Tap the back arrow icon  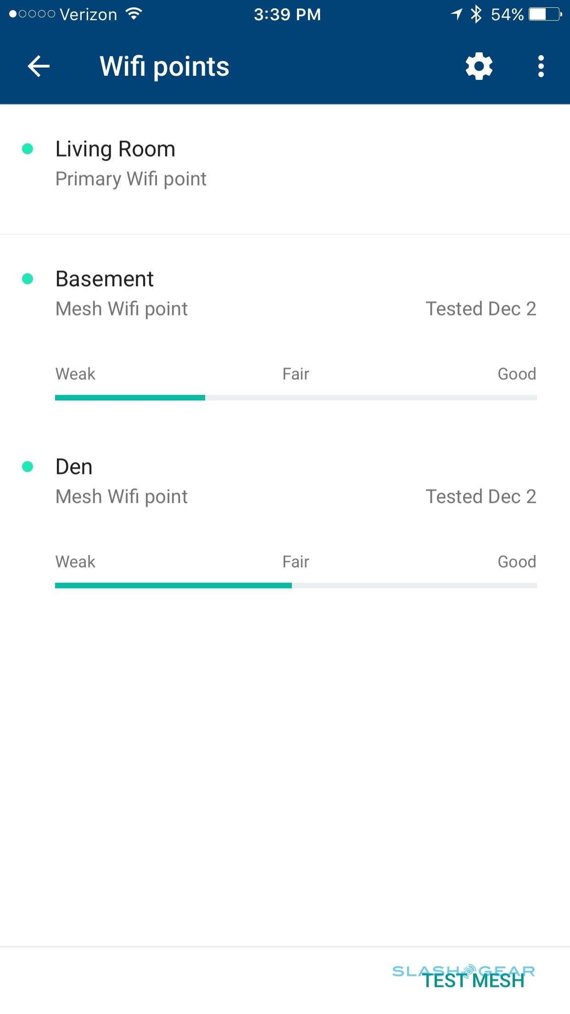coord(39,67)
